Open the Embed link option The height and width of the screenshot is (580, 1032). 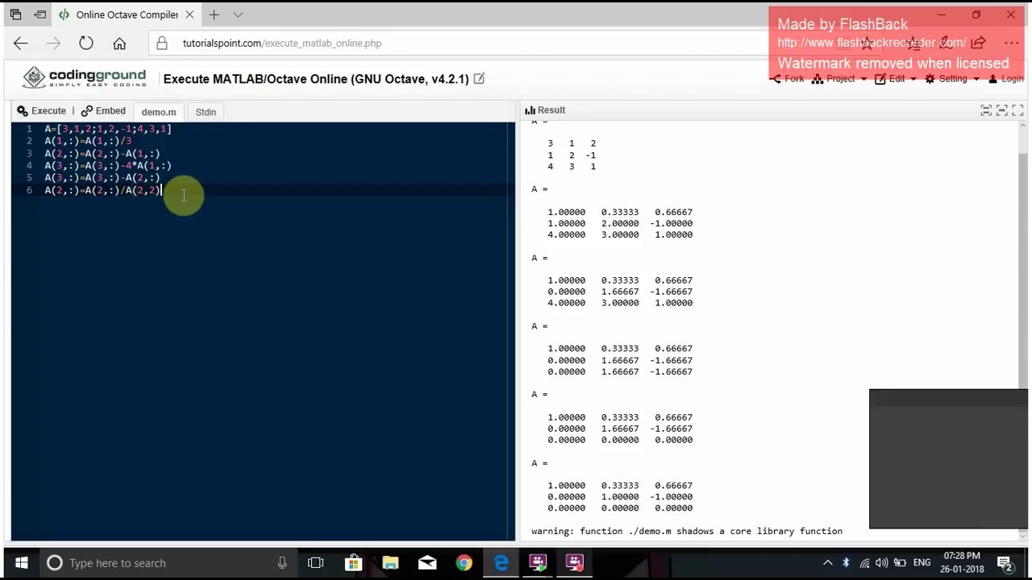pos(103,111)
